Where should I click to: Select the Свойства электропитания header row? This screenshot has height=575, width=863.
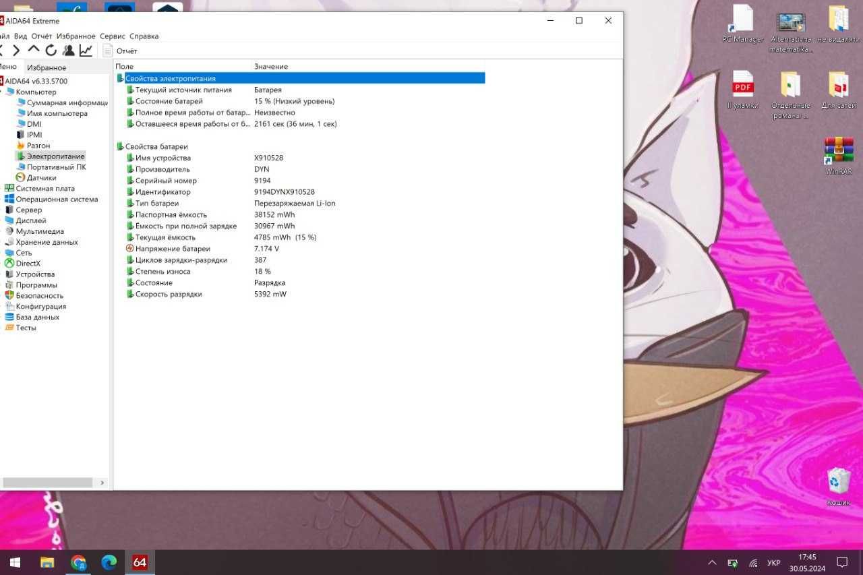pos(301,78)
